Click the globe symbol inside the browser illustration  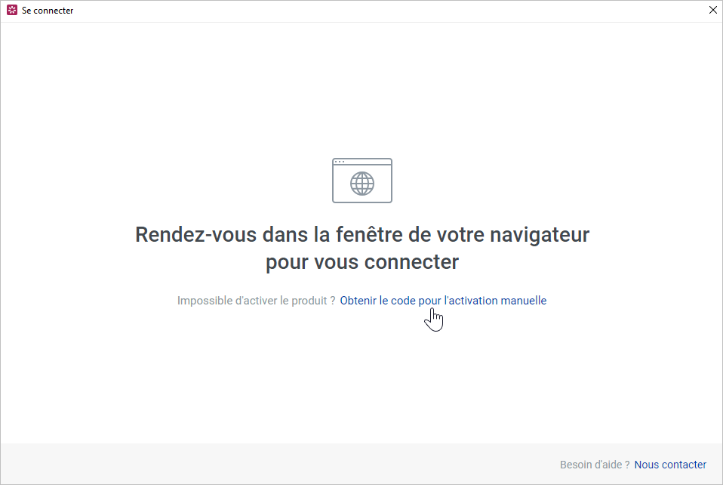pos(362,184)
